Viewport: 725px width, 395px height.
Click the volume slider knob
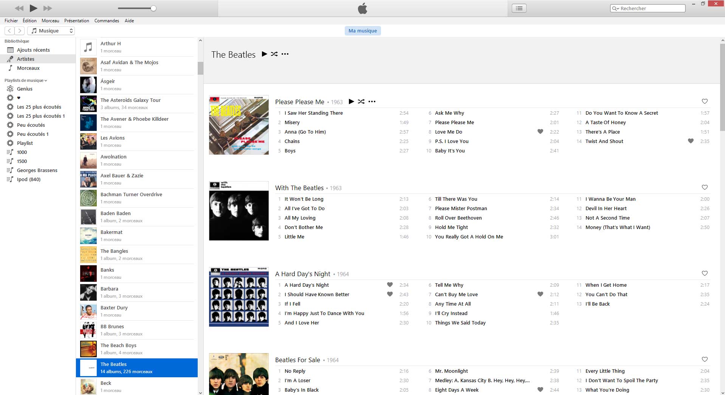(153, 8)
